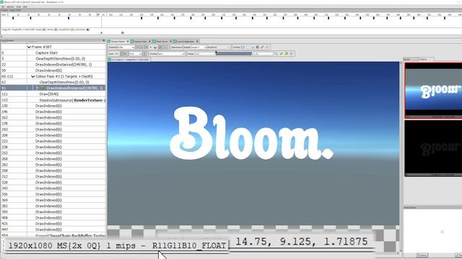
Task: Select event 447 DrawIndexed(6) row
Action: [53, 230]
